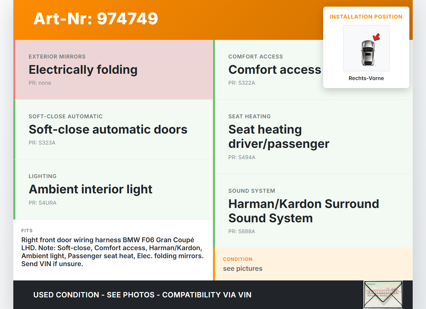Click the fits description text about BMW F06
Screen dimensions: 426x309
[112, 252]
